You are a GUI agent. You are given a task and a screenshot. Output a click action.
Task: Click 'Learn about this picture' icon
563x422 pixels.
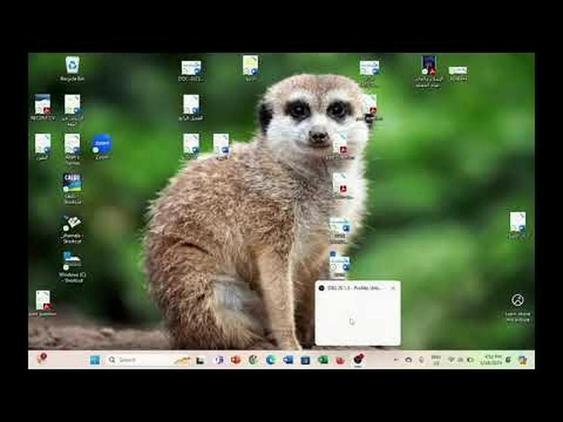(517, 301)
